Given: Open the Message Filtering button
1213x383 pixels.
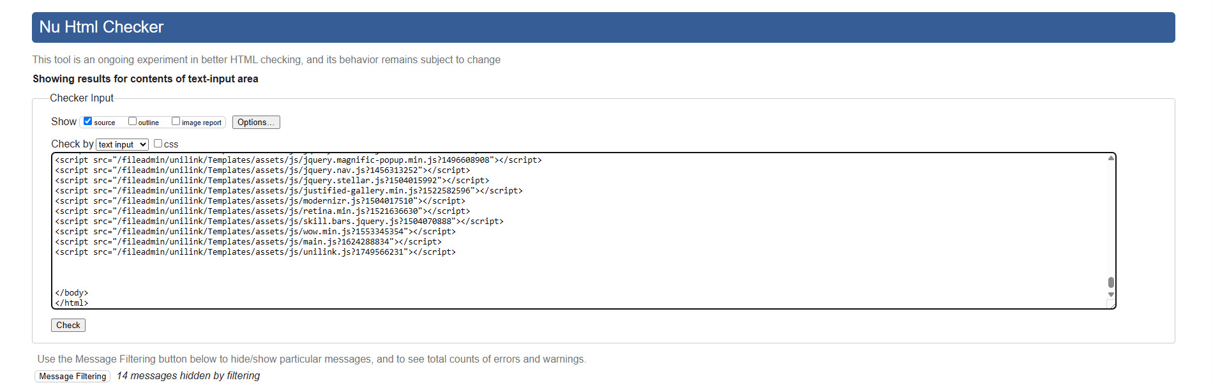Looking at the screenshot, I should click(73, 376).
